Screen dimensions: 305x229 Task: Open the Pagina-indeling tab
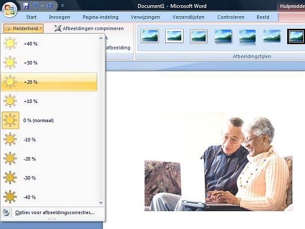[101, 17]
